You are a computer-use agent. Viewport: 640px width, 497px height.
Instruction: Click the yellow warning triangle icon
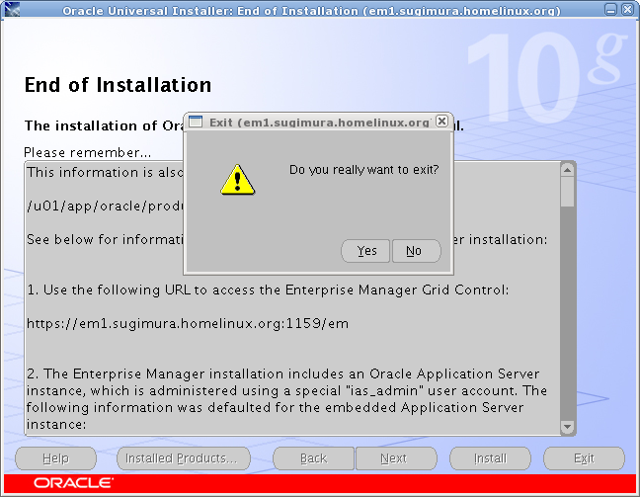[238, 180]
